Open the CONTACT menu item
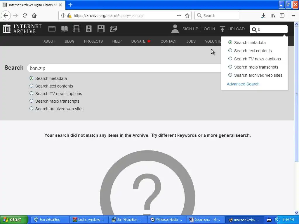Screen dimensions: 299x224 pos(169,41)
